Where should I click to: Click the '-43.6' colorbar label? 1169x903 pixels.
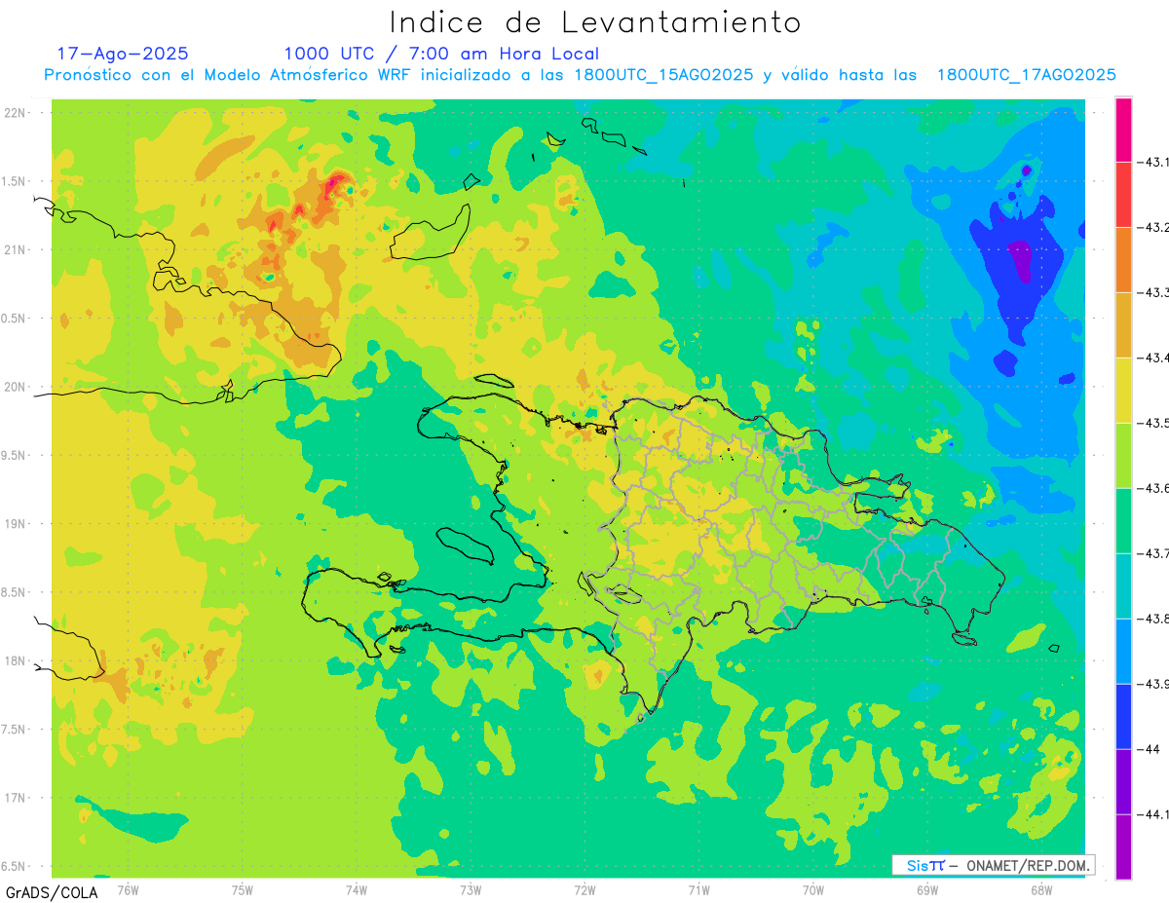point(1154,488)
